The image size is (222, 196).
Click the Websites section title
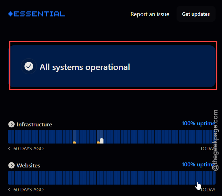[28, 165]
